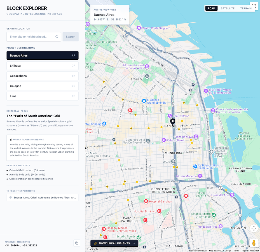Focus the city or neighborhood search field
The width and height of the screenshot is (260, 252).
[x=34, y=37]
